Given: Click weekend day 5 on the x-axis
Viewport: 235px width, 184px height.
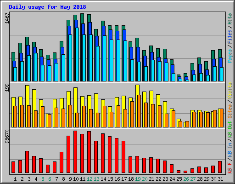Looking at the screenshot, I should coord(43,179).
